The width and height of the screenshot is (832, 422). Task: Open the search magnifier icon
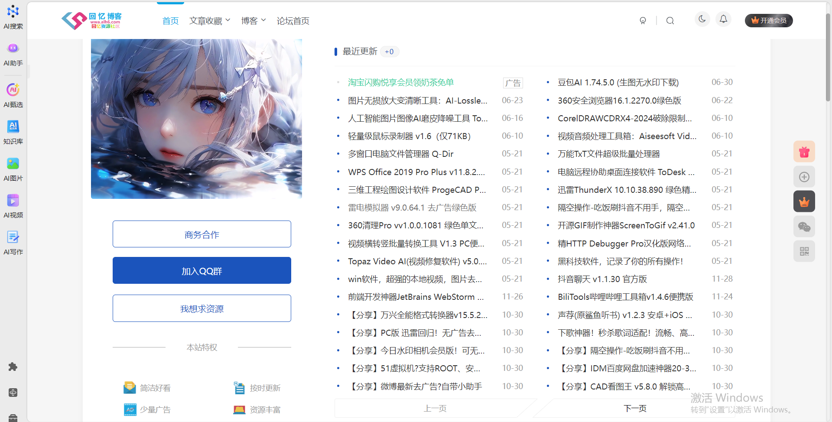(x=670, y=21)
